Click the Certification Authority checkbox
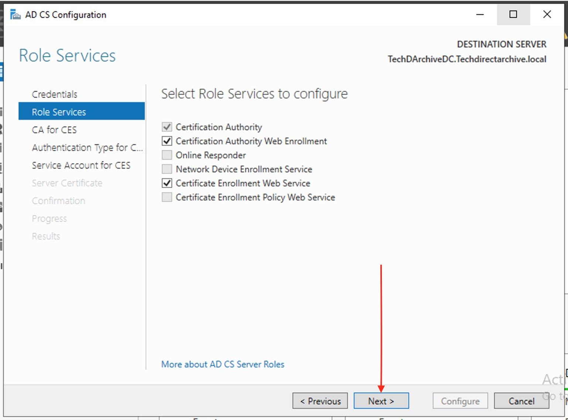This screenshot has height=420, width=568. pyautogui.click(x=167, y=127)
